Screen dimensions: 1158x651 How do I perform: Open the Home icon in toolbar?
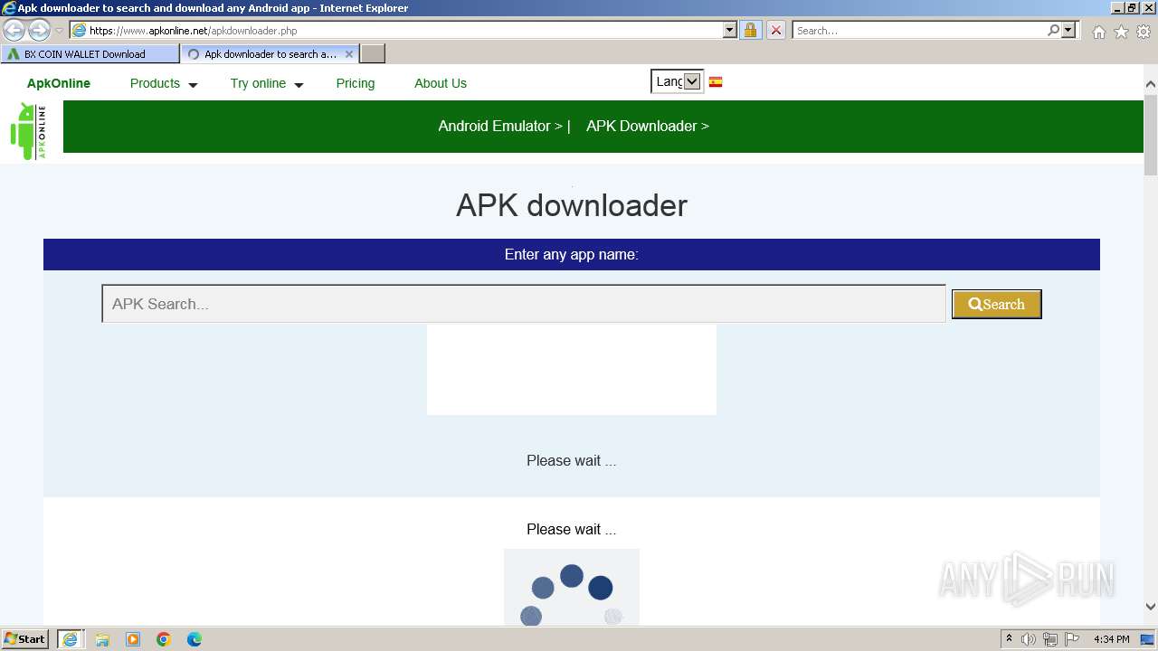1098,32
